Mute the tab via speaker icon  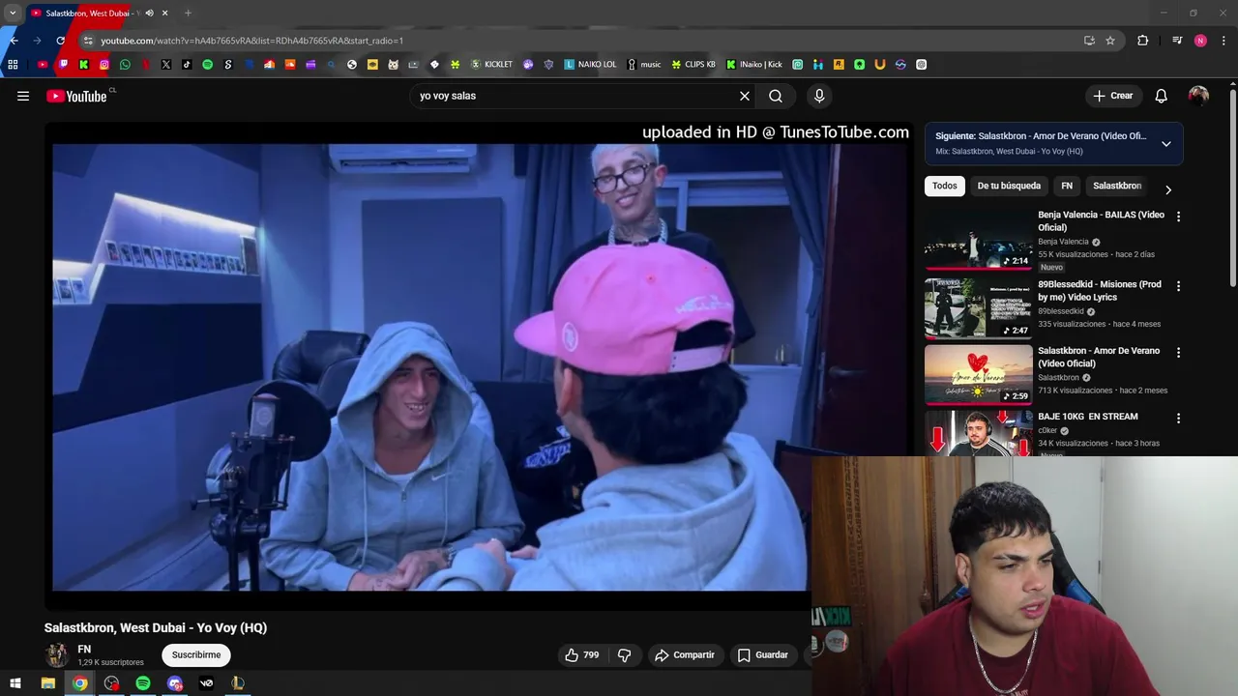pyautogui.click(x=149, y=14)
